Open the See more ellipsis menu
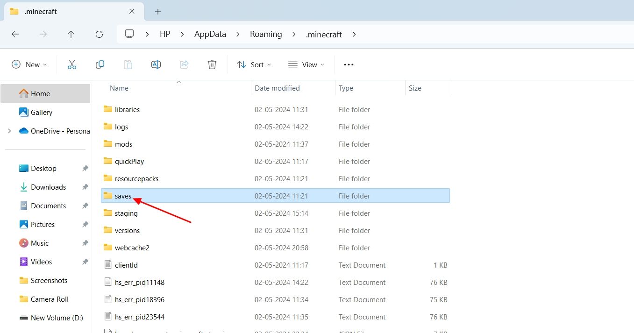634x333 pixels. [349, 65]
